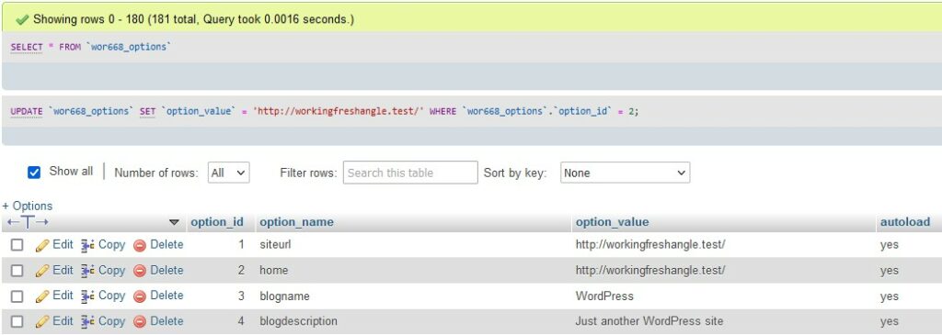Screen dimensions: 942x335
Task: Click the green success checkmark icon
Action: 22,20
